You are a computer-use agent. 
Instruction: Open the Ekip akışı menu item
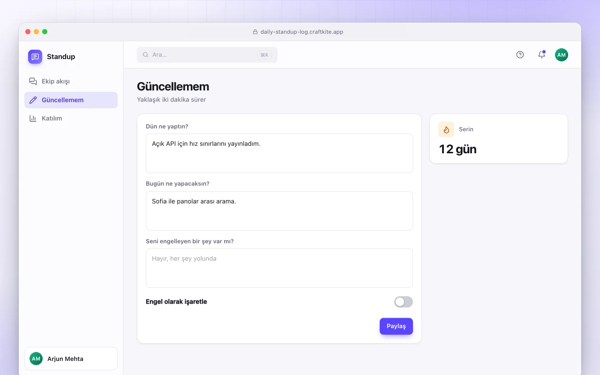[x=71, y=82]
